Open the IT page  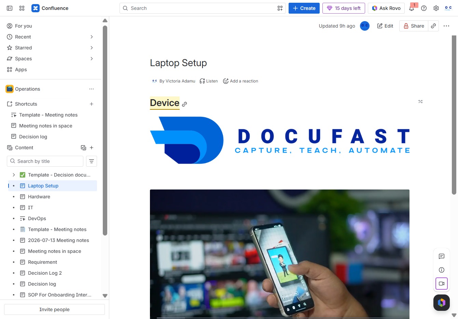click(30, 208)
